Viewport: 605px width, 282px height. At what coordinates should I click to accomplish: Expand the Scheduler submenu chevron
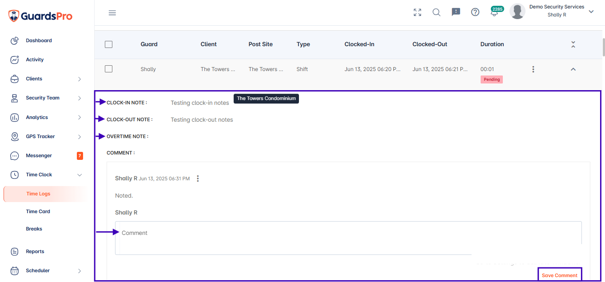coord(80,271)
